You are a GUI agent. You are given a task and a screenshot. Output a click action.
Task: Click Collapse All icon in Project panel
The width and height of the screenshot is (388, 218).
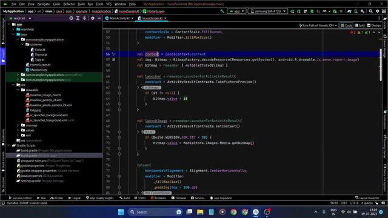84,18
